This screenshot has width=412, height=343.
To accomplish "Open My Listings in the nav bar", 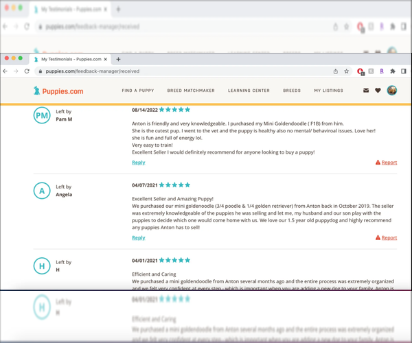I will [328, 91].
